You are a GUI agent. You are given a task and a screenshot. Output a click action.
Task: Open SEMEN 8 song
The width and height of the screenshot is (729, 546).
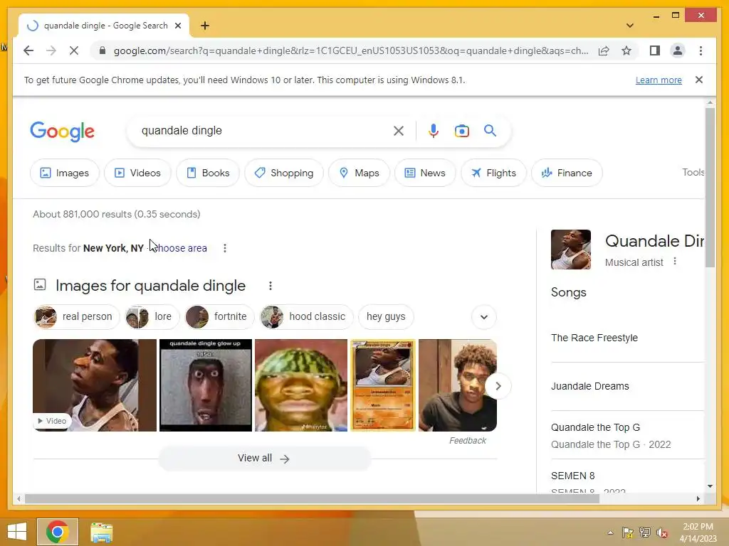[x=573, y=476]
